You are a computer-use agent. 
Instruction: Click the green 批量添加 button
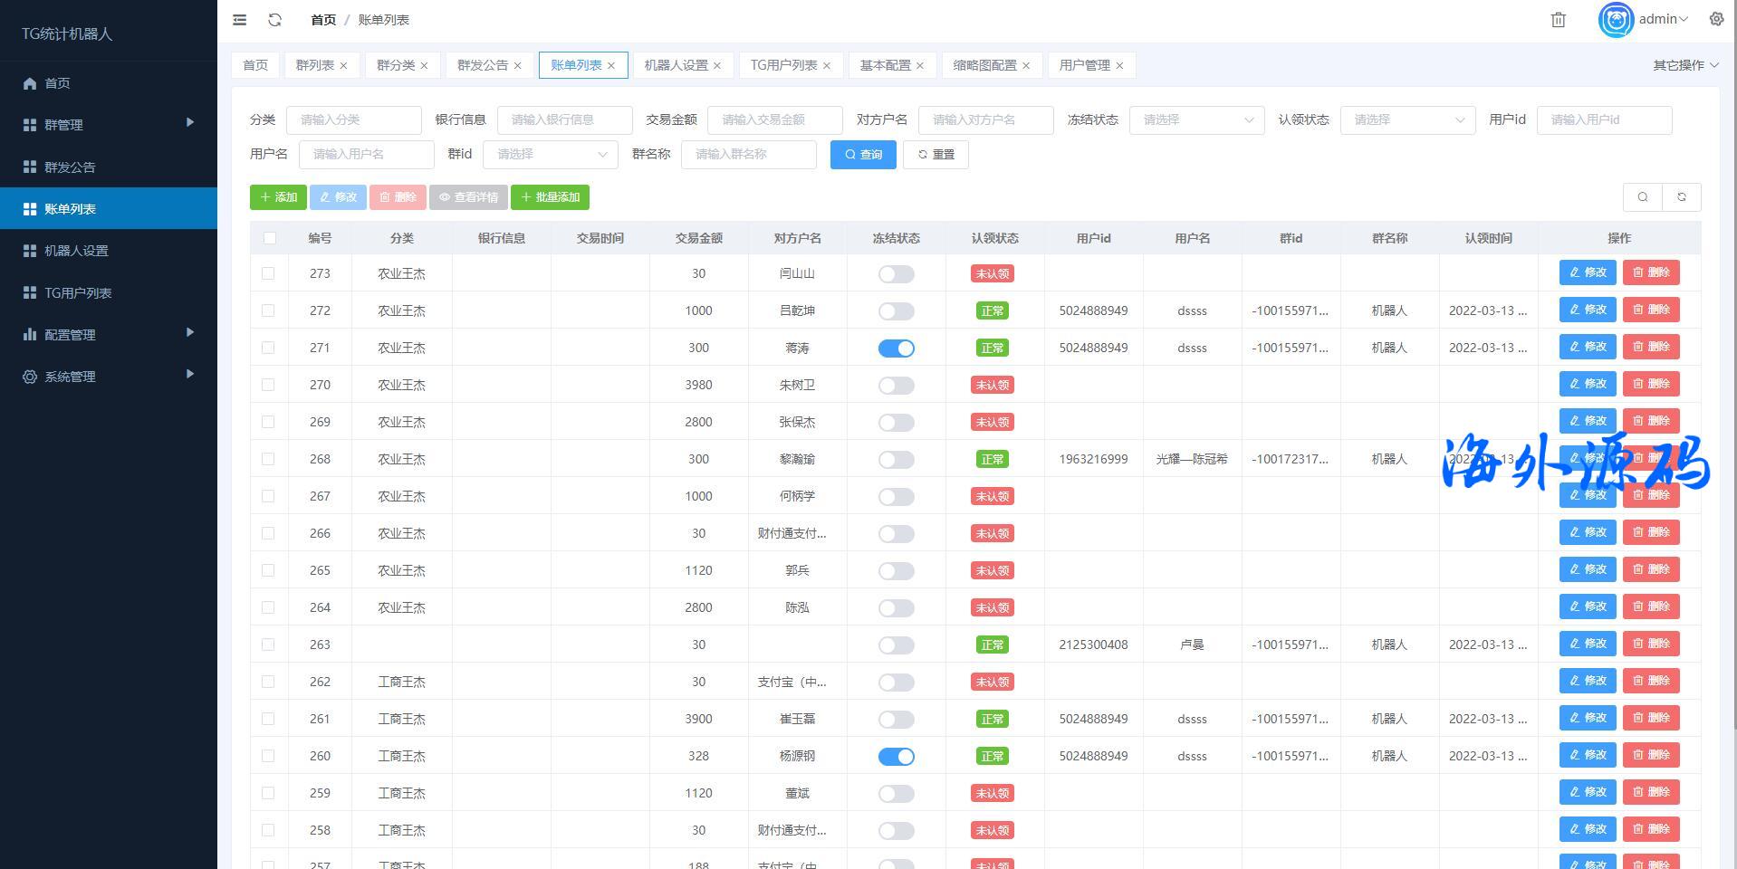[x=550, y=197]
